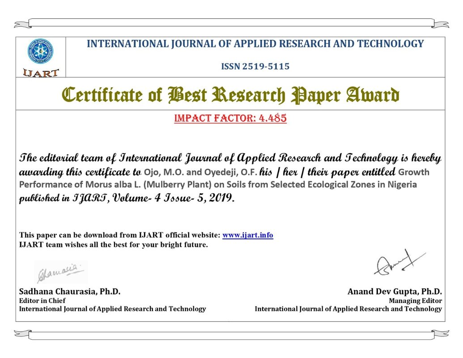Click the line beginning The editorial team of
Viewport: 463px width, 358px height.
click(x=230, y=158)
